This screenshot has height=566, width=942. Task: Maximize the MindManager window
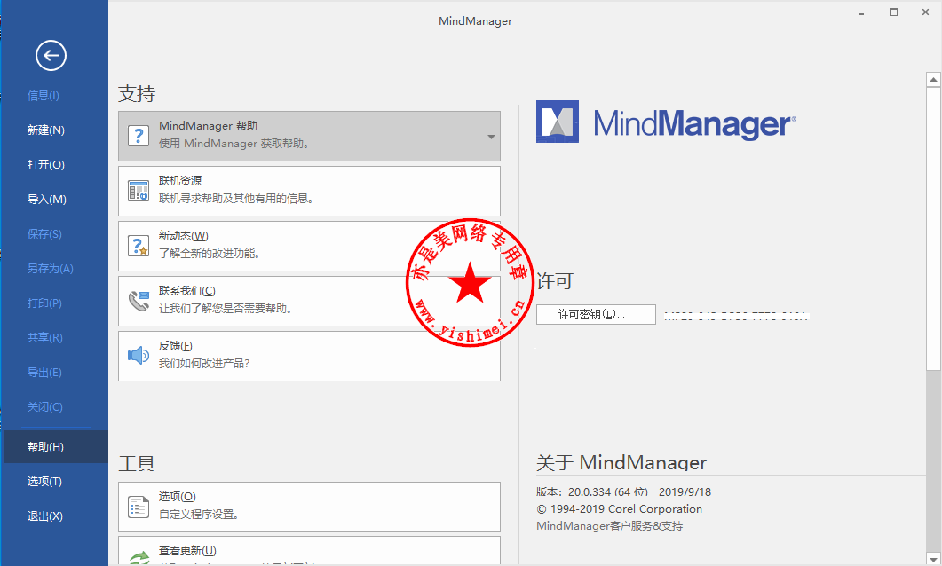pos(893,12)
